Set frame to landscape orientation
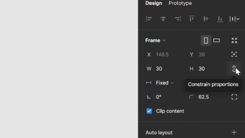The width and height of the screenshot is (245, 138). click(216, 41)
